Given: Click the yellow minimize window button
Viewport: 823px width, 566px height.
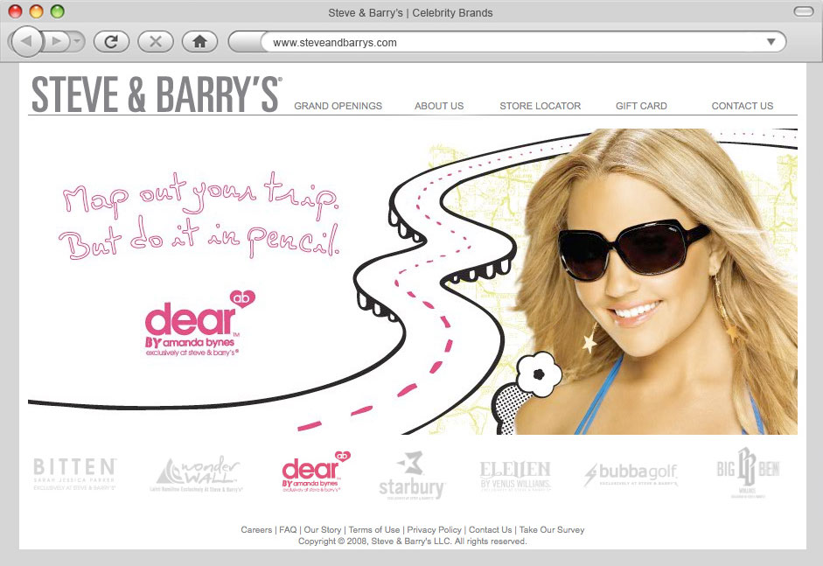Looking at the screenshot, I should pos(36,11).
